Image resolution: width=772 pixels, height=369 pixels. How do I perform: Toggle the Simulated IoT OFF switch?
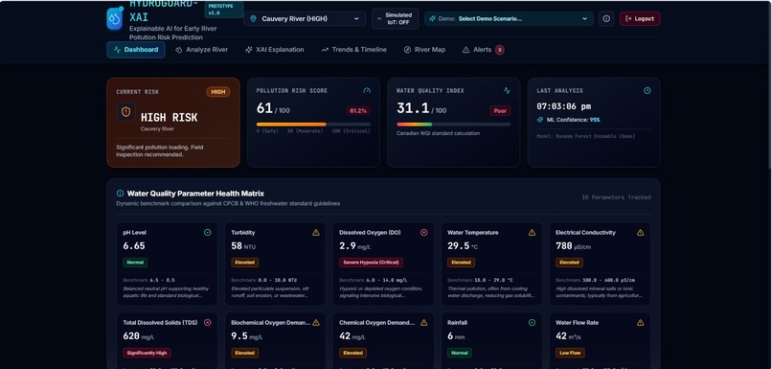(395, 19)
